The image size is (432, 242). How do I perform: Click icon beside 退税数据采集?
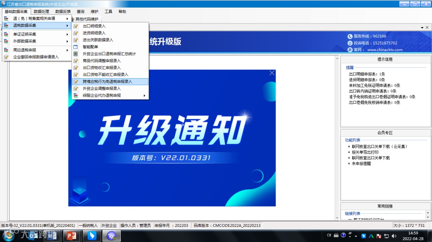point(6,25)
